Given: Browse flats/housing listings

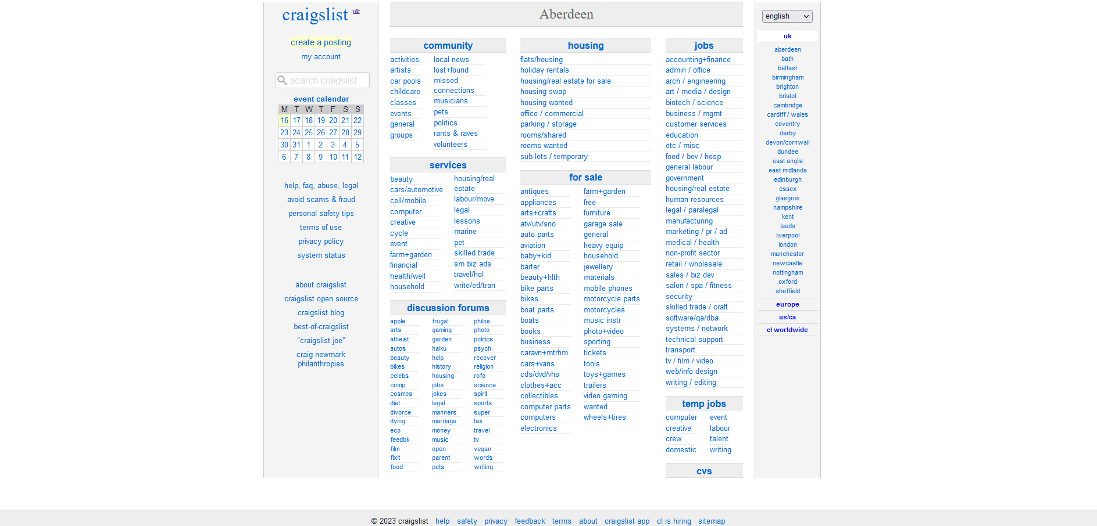Looking at the screenshot, I should coord(541,60).
